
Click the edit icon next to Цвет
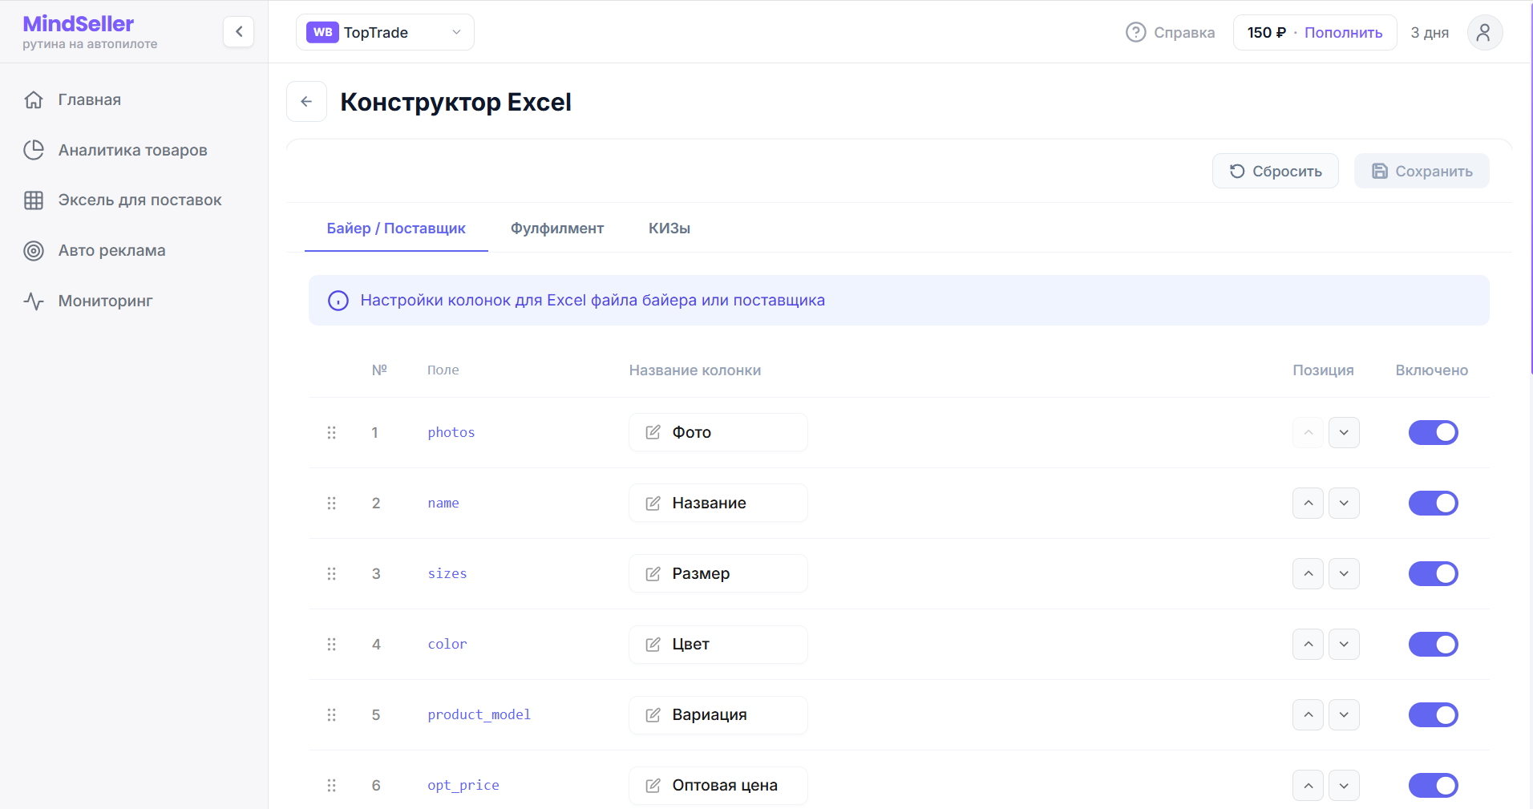point(653,644)
